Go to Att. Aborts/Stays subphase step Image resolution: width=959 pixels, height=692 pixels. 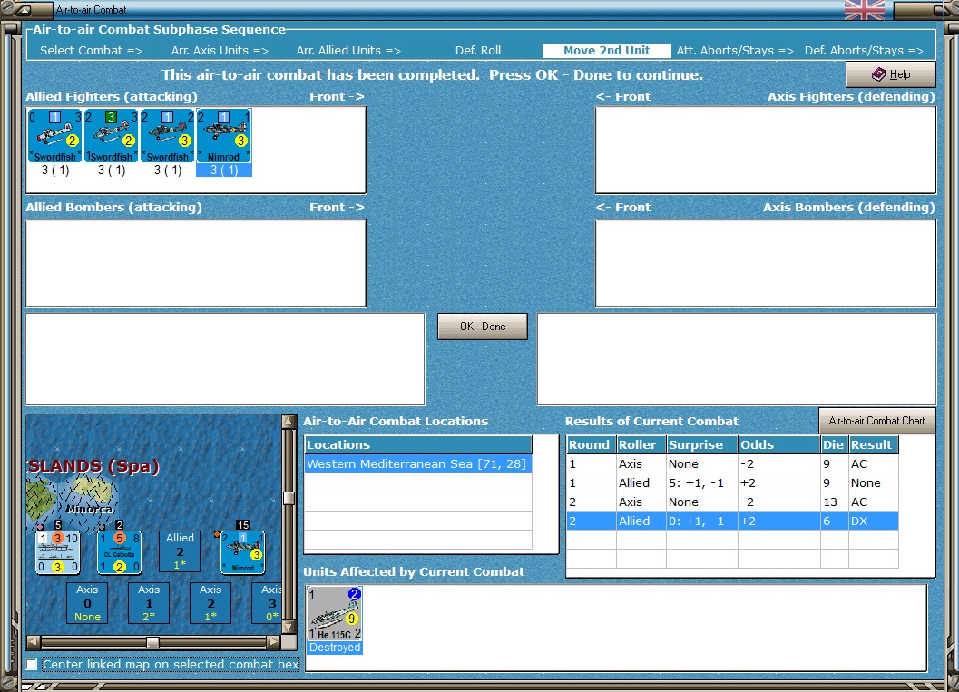tap(735, 51)
